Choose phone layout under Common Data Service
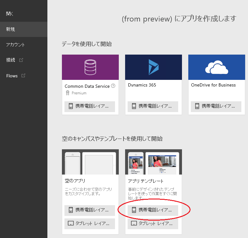248x238 pixels. coord(90,106)
